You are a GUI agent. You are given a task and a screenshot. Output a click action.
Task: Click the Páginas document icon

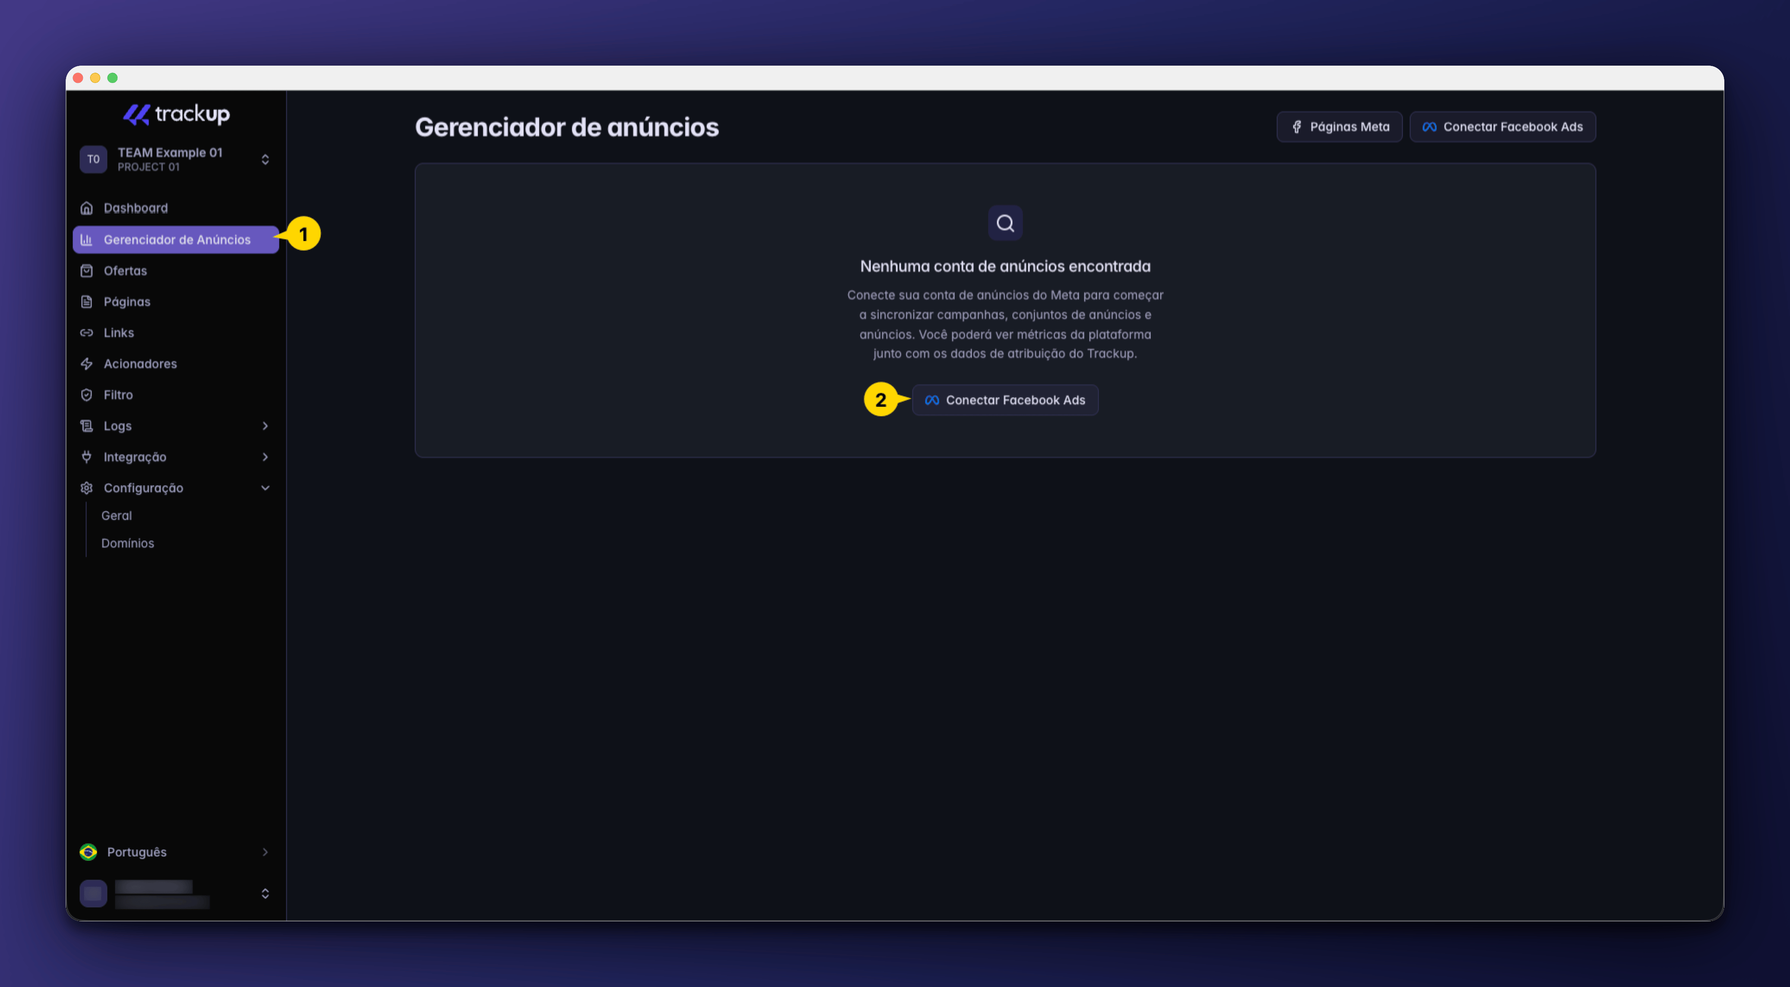click(87, 301)
